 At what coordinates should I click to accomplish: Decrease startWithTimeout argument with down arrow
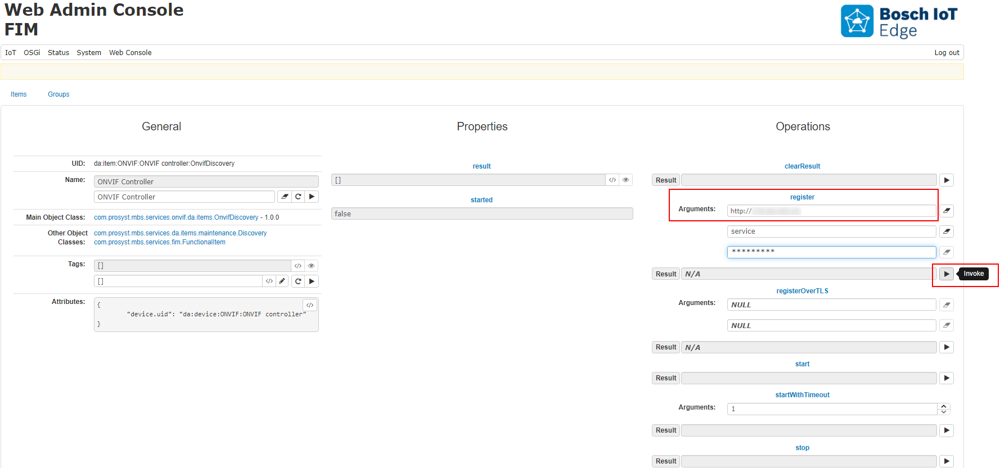(944, 412)
